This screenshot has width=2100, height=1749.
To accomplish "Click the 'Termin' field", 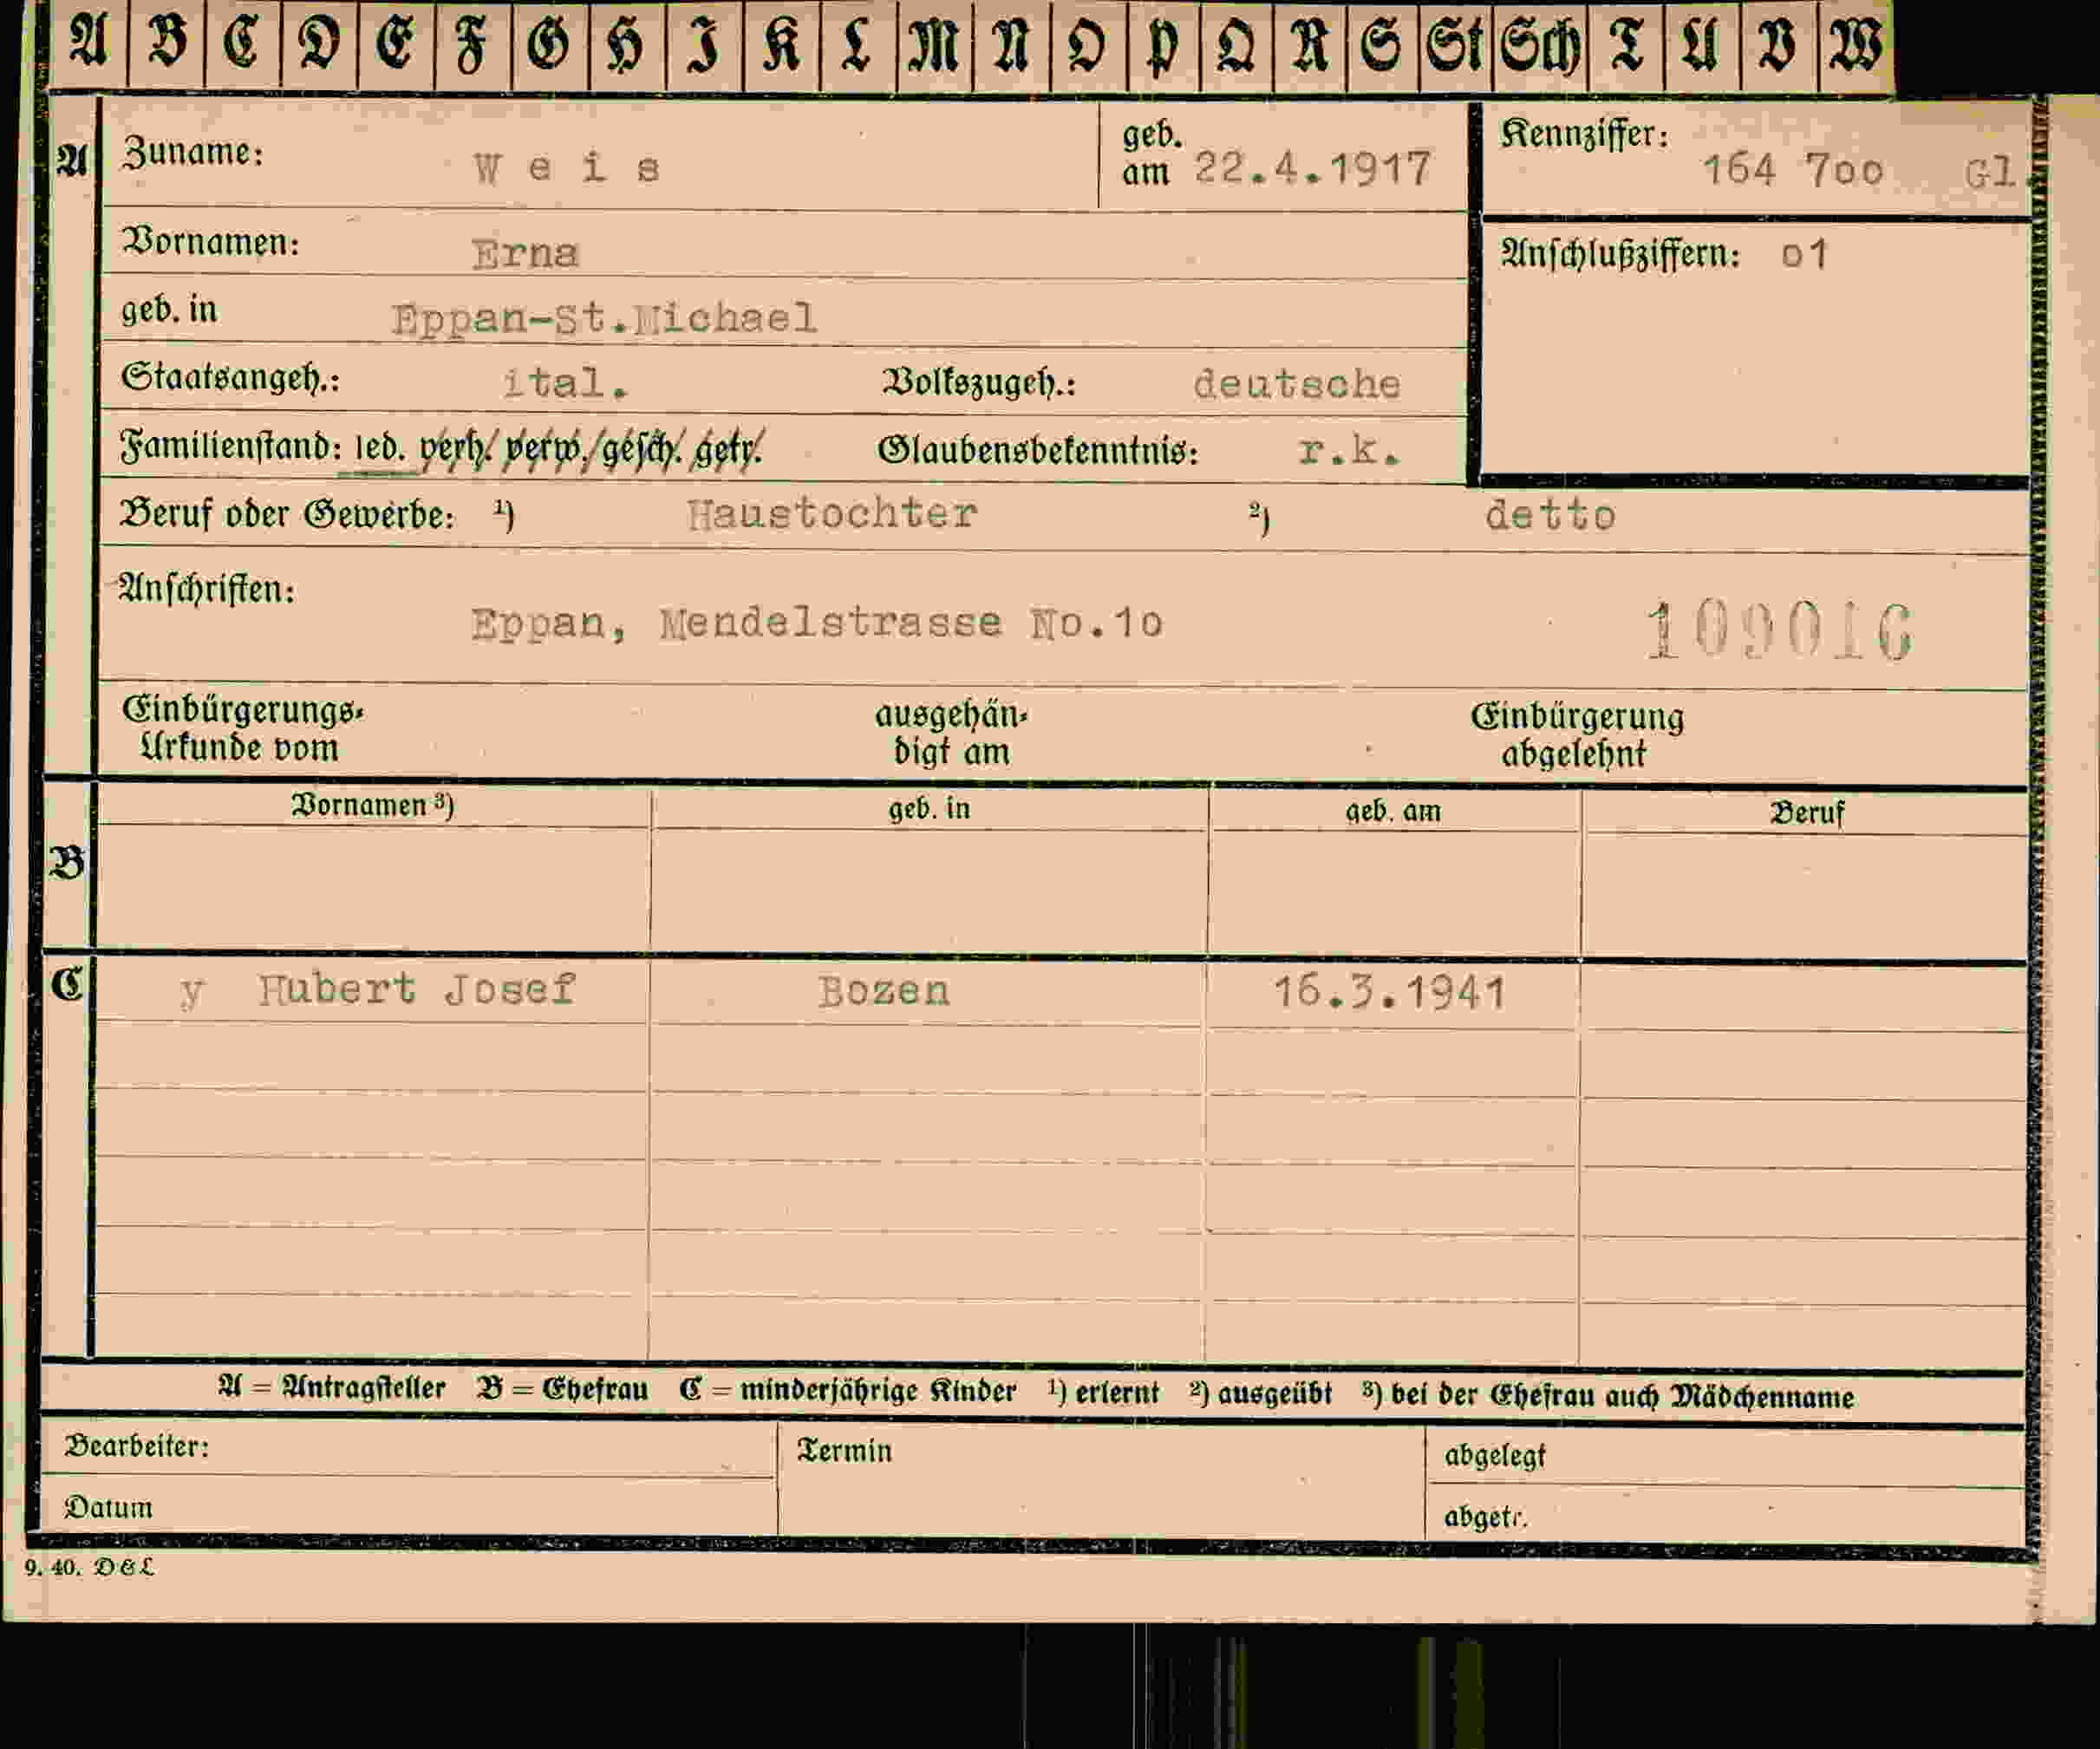I will pyautogui.click(x=1101, y=1481).
